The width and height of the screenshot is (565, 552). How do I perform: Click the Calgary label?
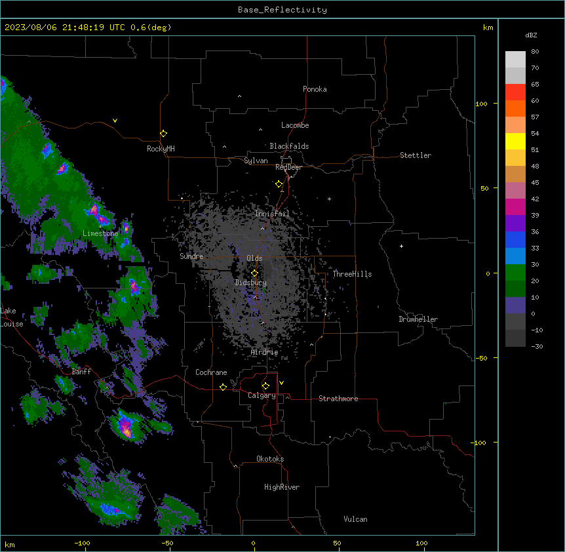point(262,395)
